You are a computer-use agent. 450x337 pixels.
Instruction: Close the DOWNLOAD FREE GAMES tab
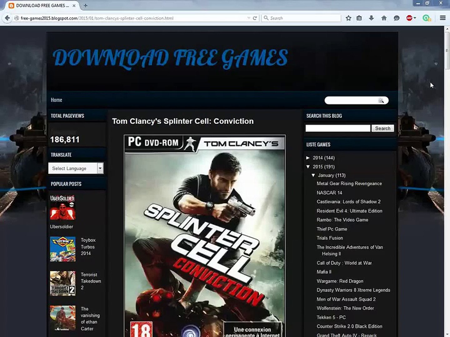tap(74, 6)
